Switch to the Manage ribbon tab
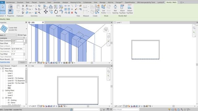Image resolution: width=198 pixels, height=111 pixels. click(102, 2)
